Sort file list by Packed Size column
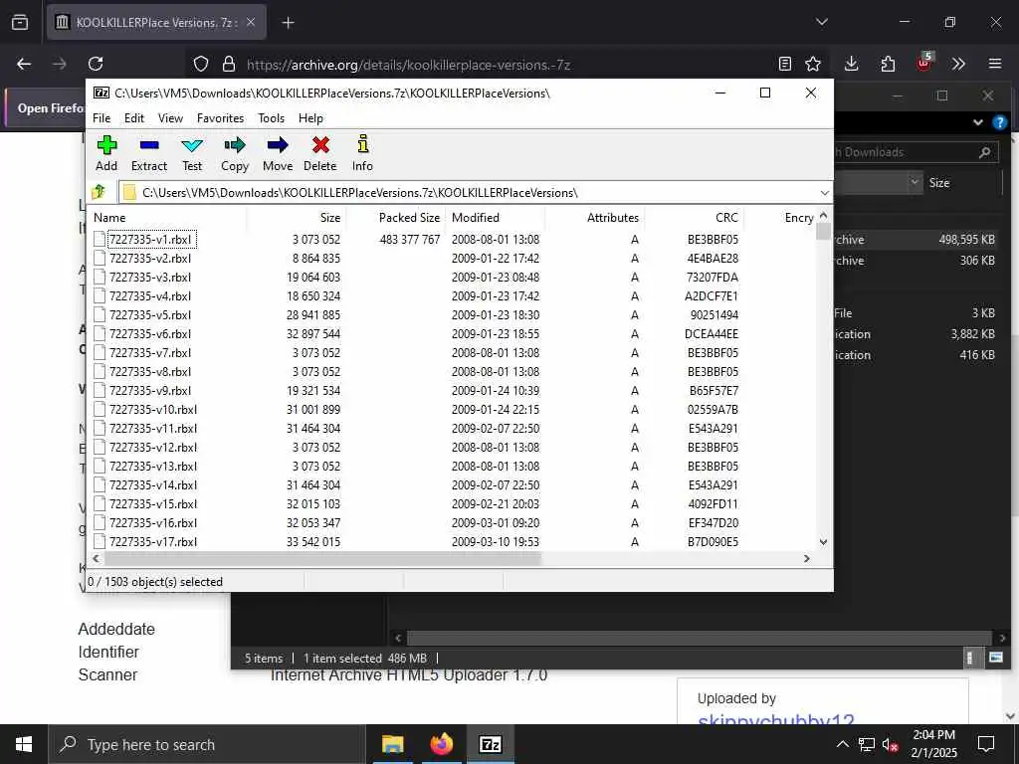The height and width of the screenshot is (764, 1019). pyautogui.click(x=396, y=218)
